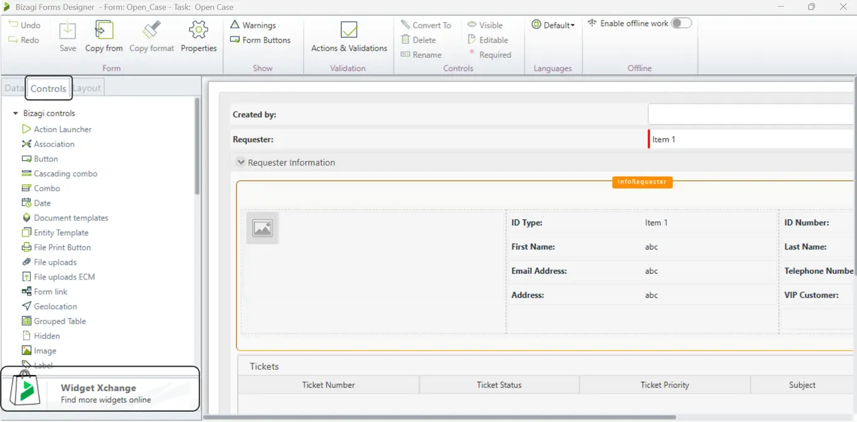This screenshot has height=422, width=857.
Task: Click the Form Buttons option
Action: [x=260, y=40]
